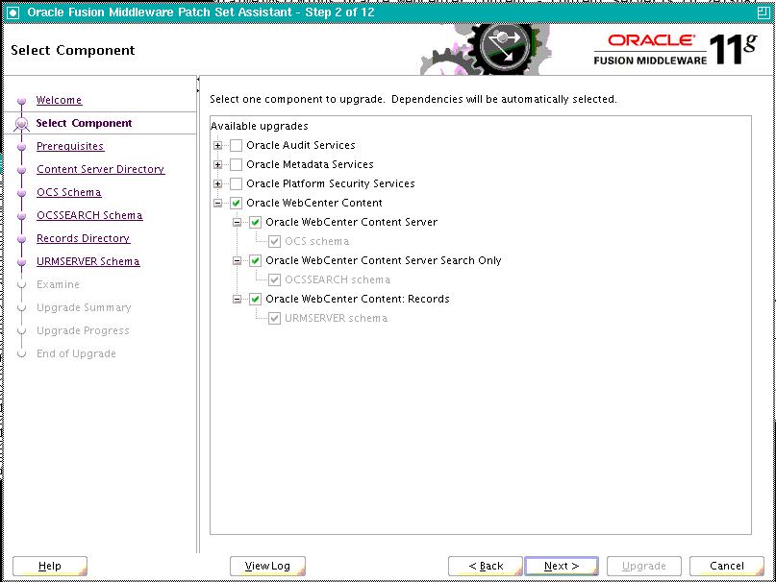
Task: Open the URMSERVER Schema step
Action: pos(88,261)
